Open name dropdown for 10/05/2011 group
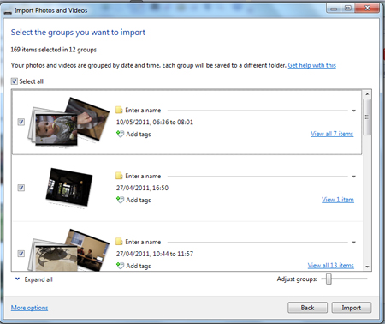 click(354, 111)
